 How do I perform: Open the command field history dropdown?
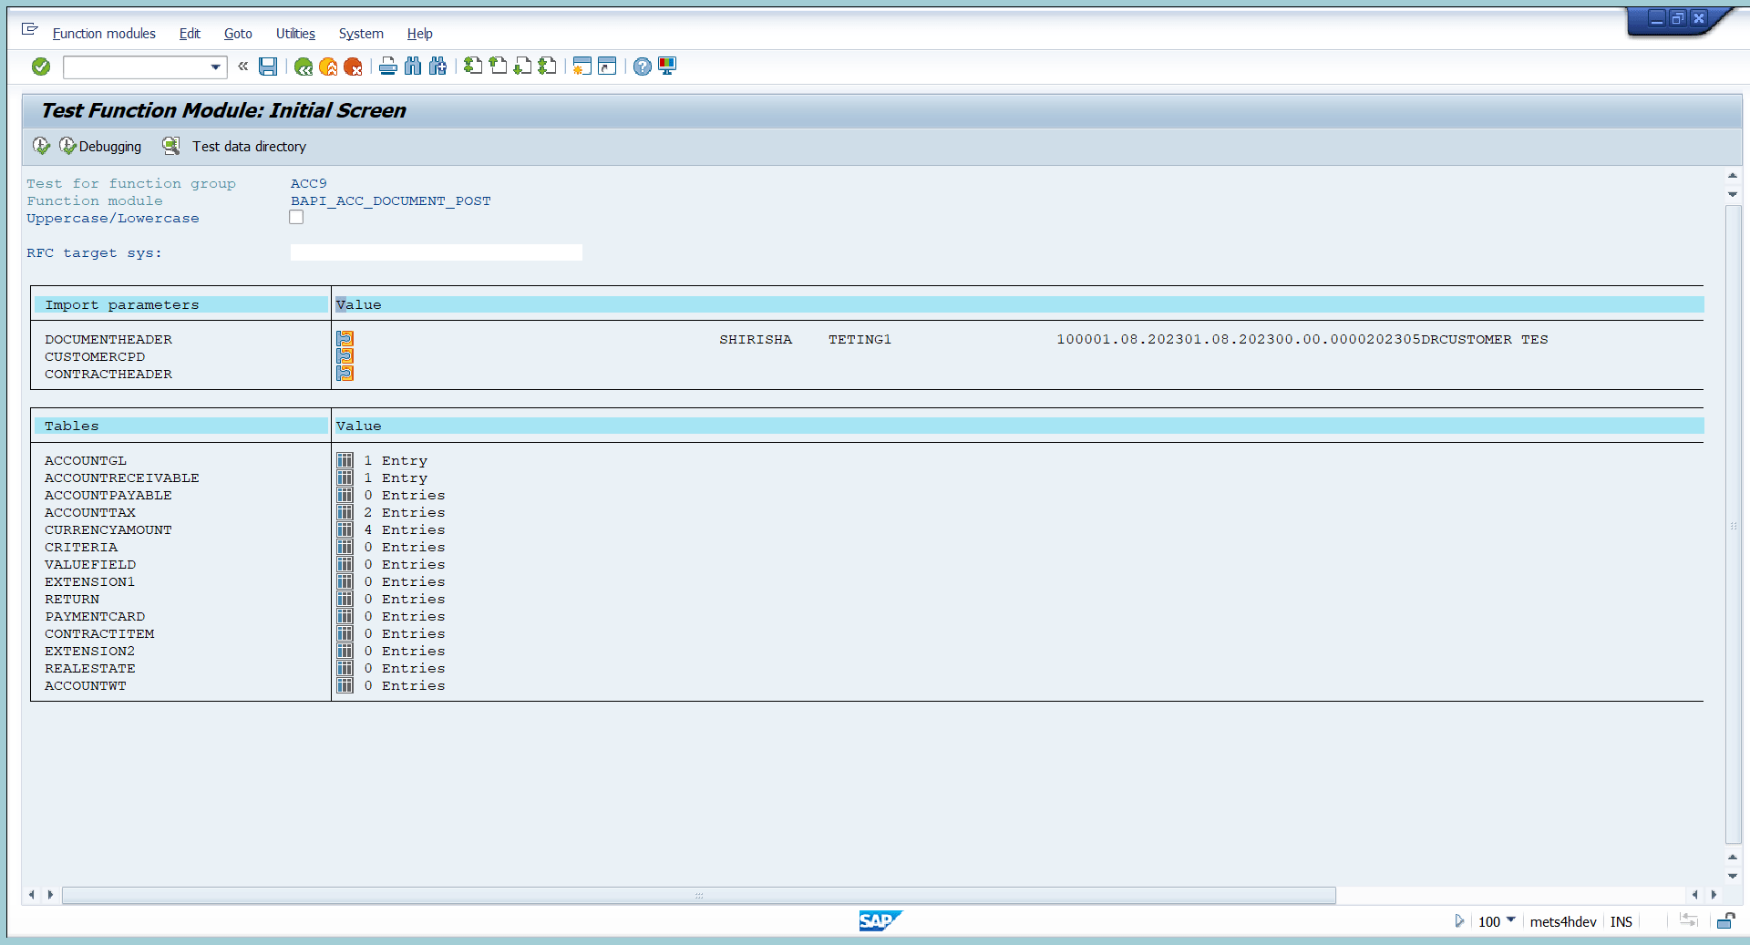tap(215, 67)
